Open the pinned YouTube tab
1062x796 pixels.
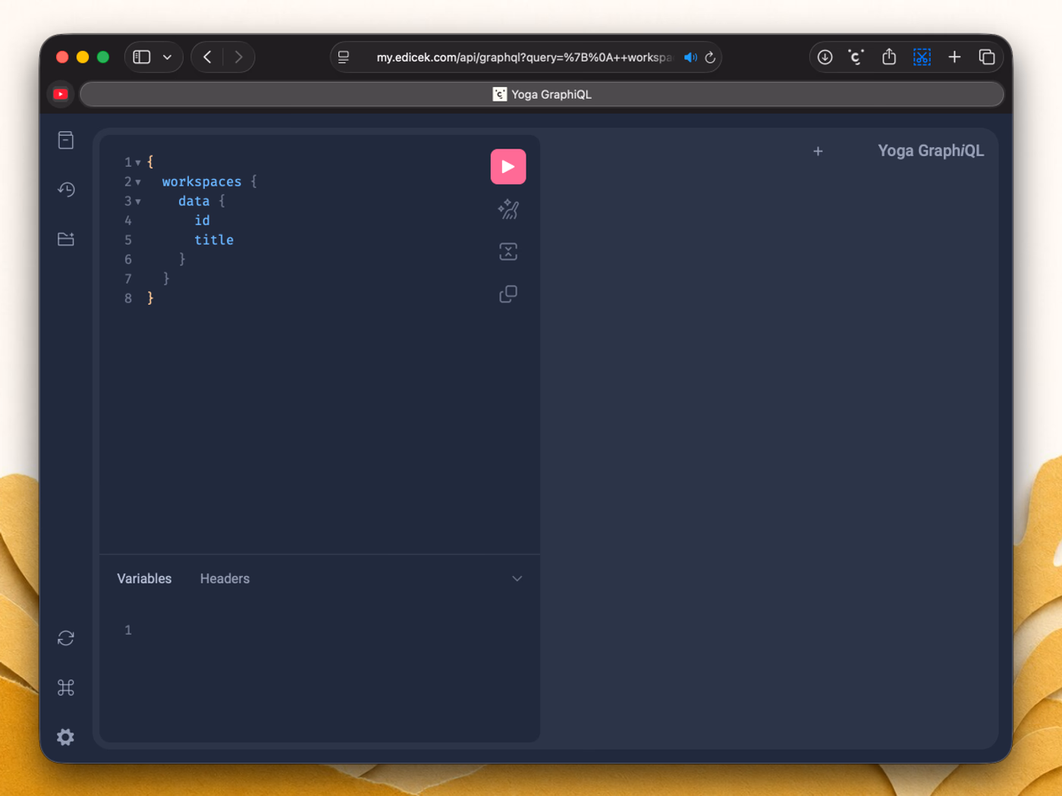(x=61, y=94)
